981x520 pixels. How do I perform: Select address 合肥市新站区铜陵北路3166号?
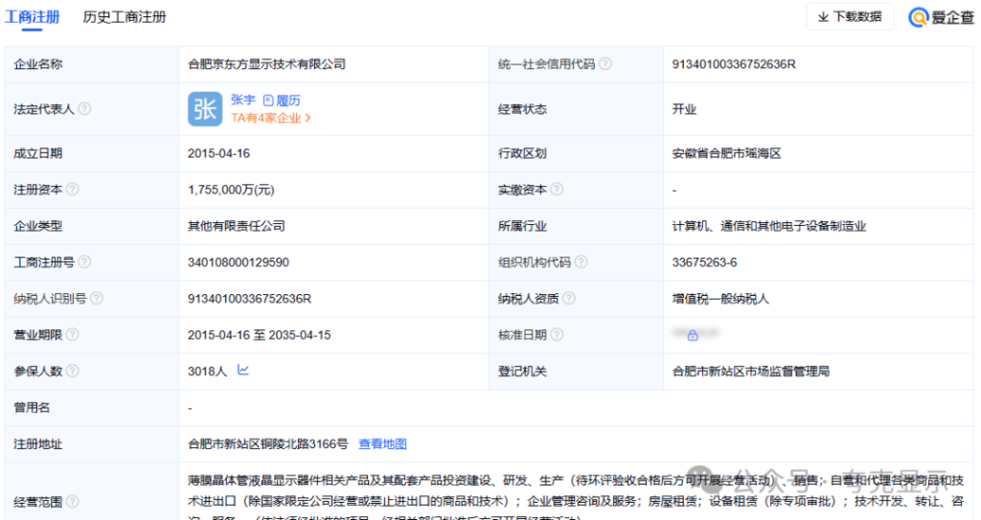click(x=268, y=443)
